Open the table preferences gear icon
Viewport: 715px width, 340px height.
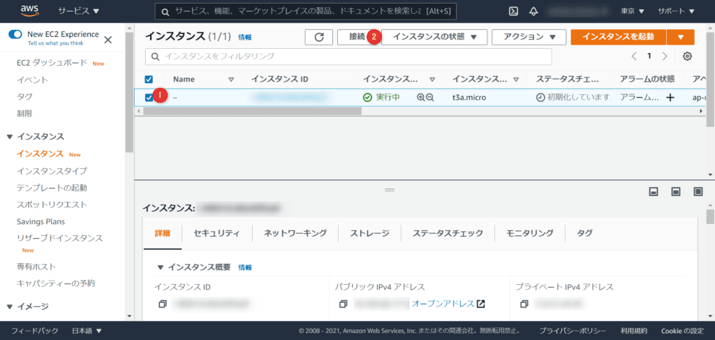pos(687,57)
